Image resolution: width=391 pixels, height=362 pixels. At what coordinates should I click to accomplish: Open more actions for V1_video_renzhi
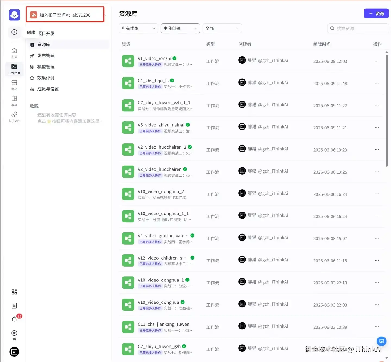click(377, 61)
